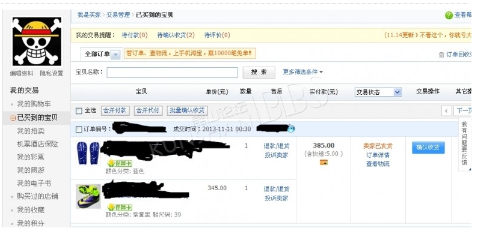Click the blue 确认收货 button
The width and height of the screenshot is (478, 234).
428,148
